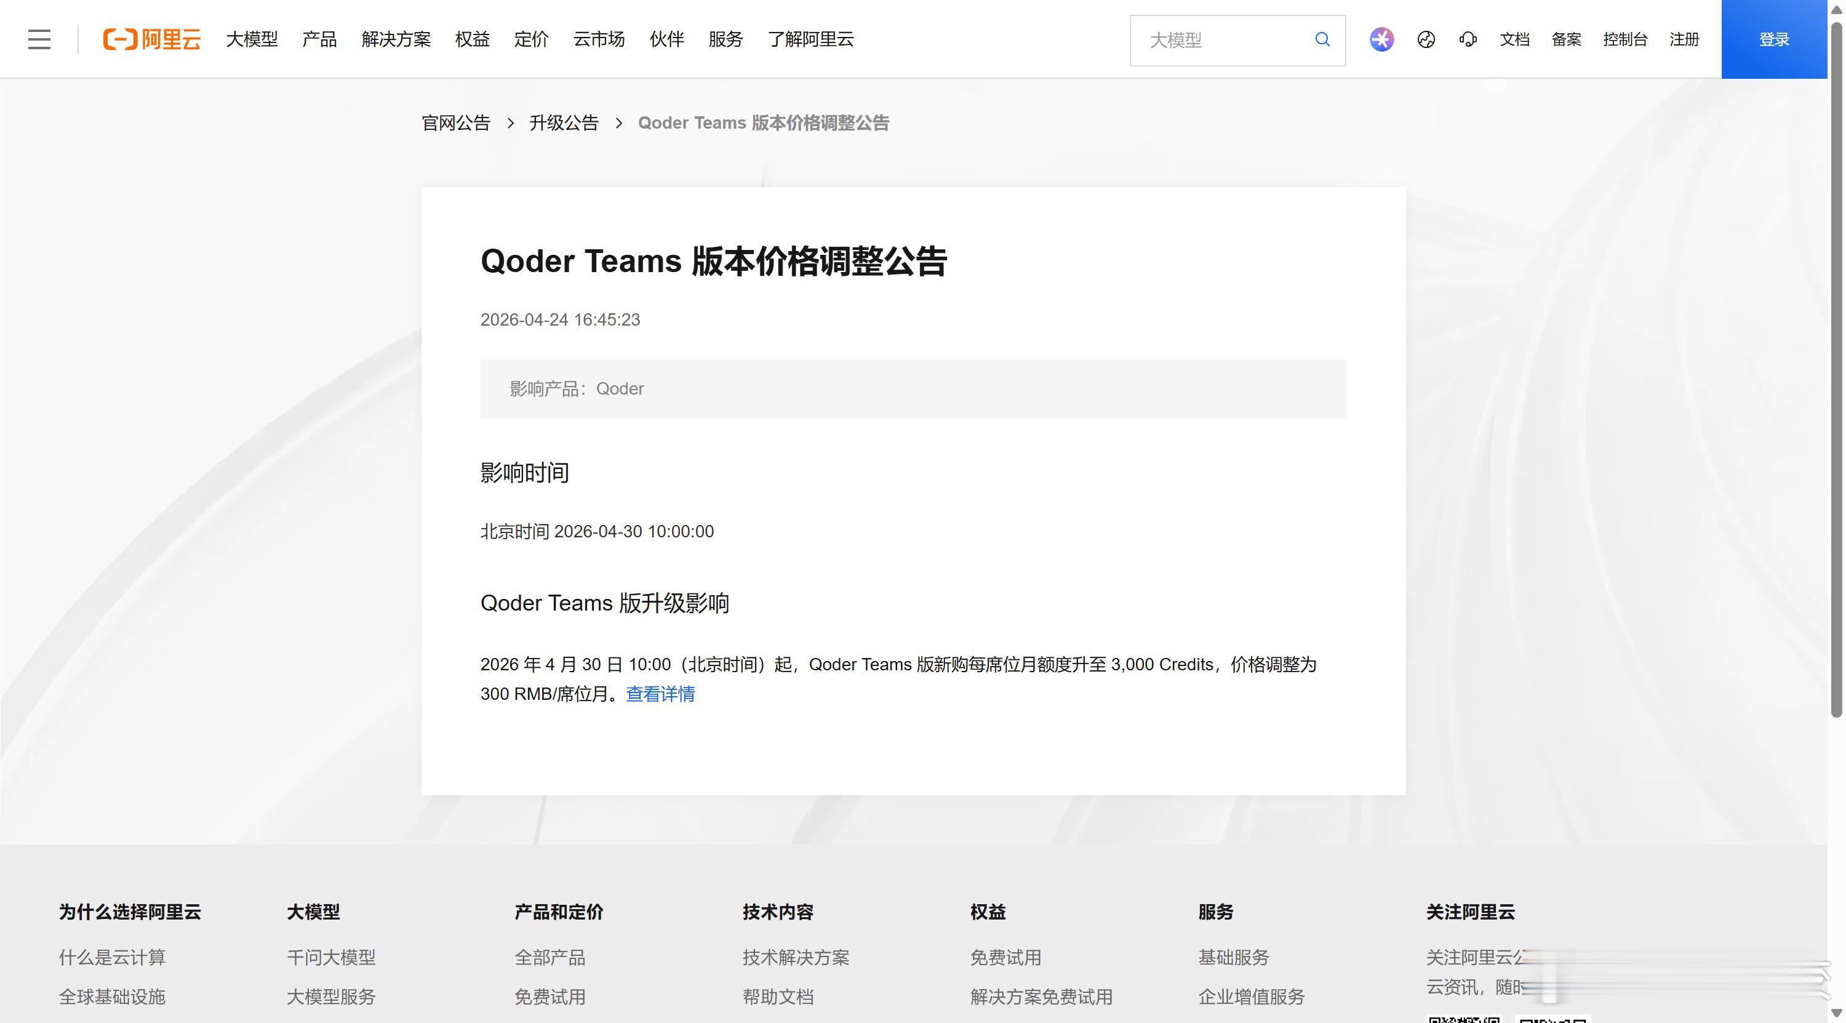Image resolution: width=1846 pixels, height=1023 pixels.
Task: Click the headset customer service icon
Action: [1468, 39]
